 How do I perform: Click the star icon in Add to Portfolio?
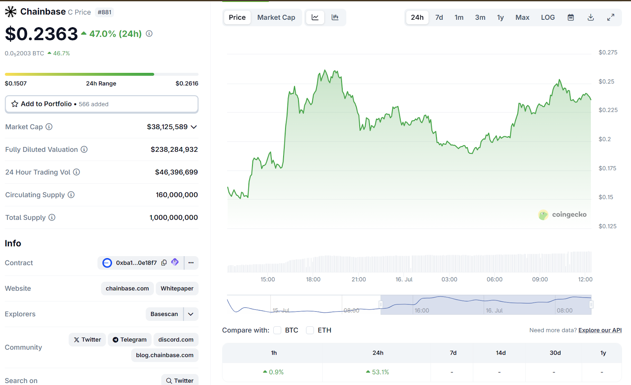tap(15, 104)
